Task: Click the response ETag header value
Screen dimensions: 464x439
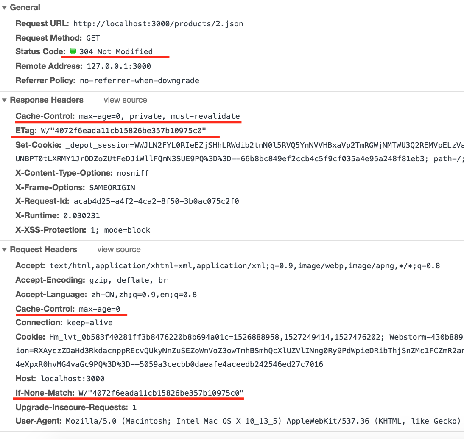Action: (x=123, y=131)
